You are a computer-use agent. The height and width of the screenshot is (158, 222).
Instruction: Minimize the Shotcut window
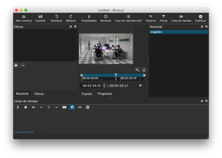[x=21, y=10]
